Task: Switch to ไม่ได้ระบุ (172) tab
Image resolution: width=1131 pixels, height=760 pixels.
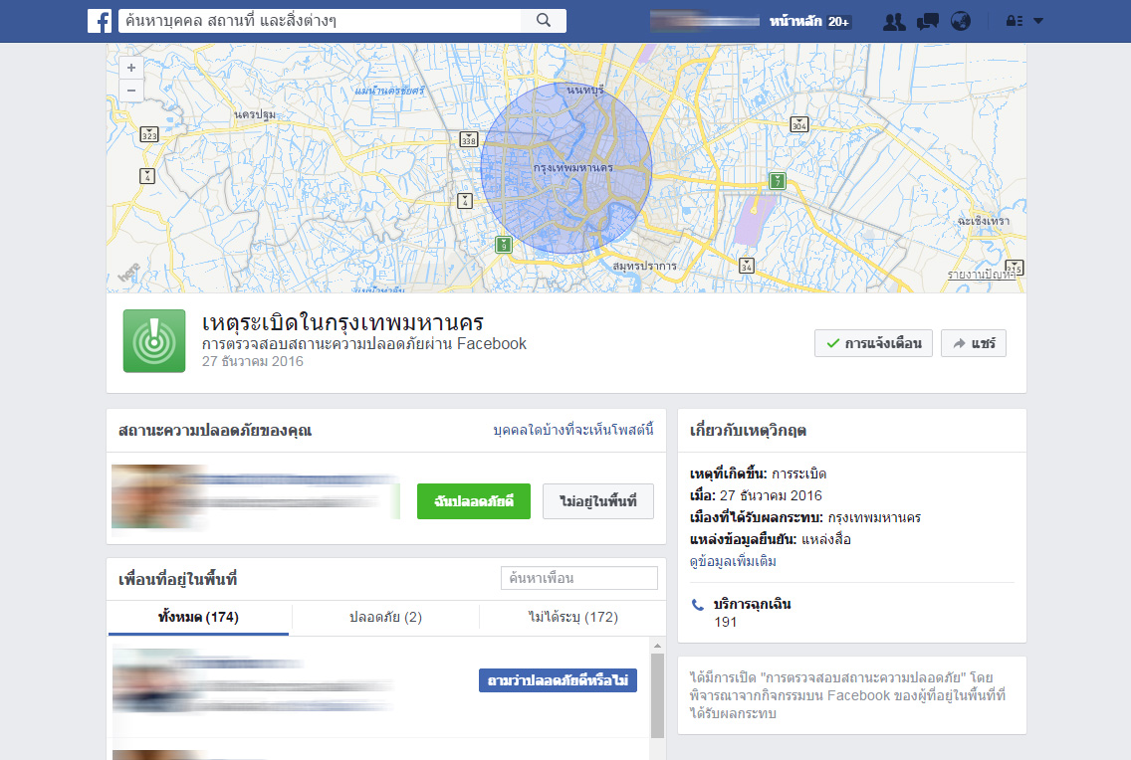Action: (573, 618)
